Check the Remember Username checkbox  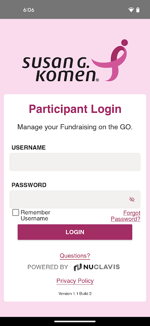[x=15, y=212]
